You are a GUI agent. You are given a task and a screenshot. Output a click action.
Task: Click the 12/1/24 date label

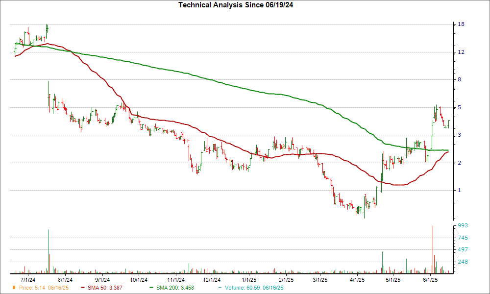(x=212, y=280)
